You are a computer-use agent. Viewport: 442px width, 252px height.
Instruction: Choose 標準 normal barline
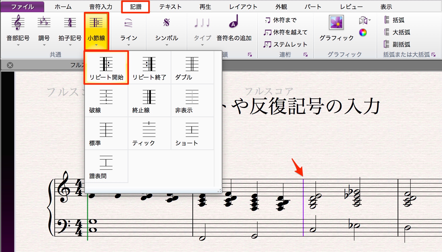point(106,134)
